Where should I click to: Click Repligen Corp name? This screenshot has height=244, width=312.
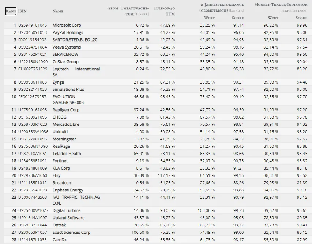(x=66, y=110)
